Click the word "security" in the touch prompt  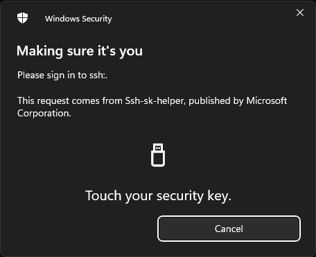180,196
